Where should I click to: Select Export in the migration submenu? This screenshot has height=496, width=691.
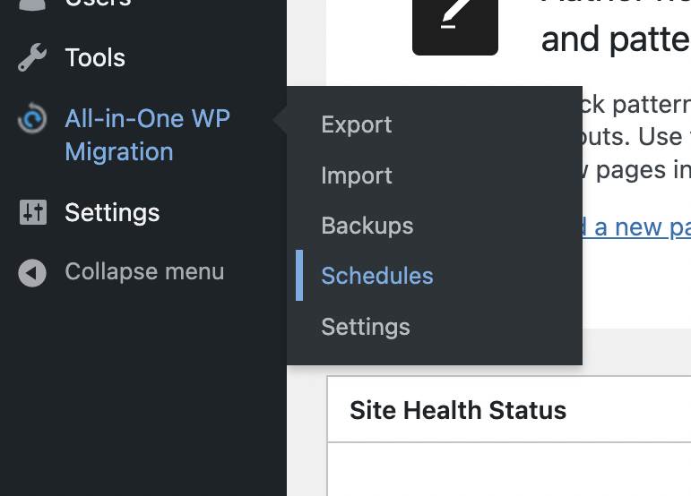[357, 124]
